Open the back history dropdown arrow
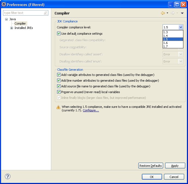Screen dimensions: 188x184 (167, 13)
